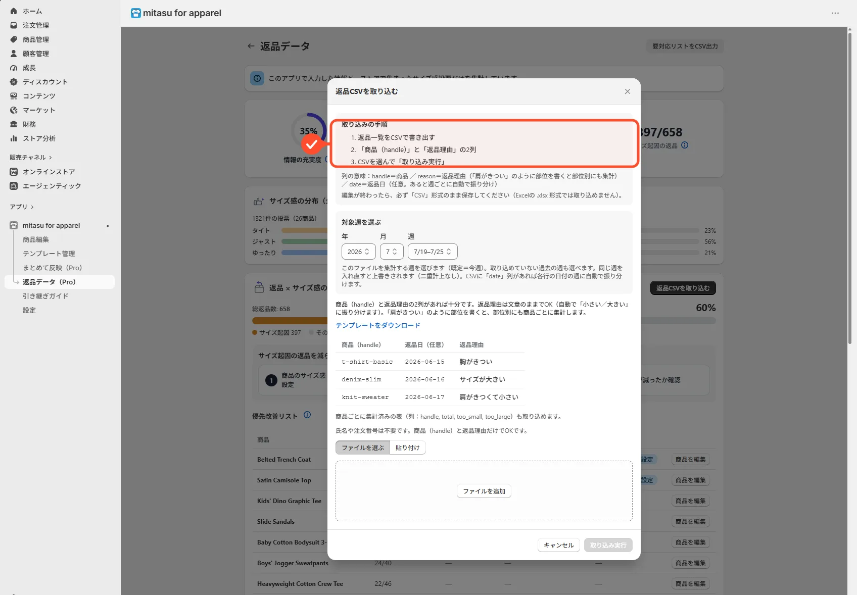Click 返品CSVを取り込む button on the page
The height and width of the screenshot is (595, 857).
coord(683,288)
